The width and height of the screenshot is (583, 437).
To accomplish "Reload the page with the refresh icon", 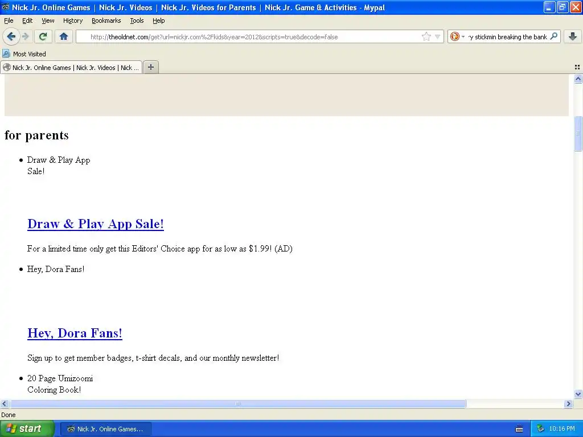I will (43, 36).
